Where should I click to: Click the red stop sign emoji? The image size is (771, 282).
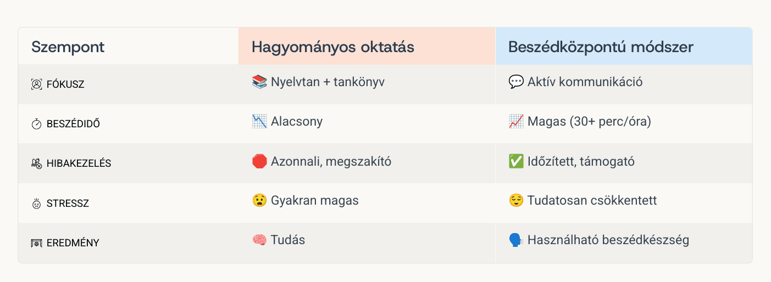[x=259, y=161]
